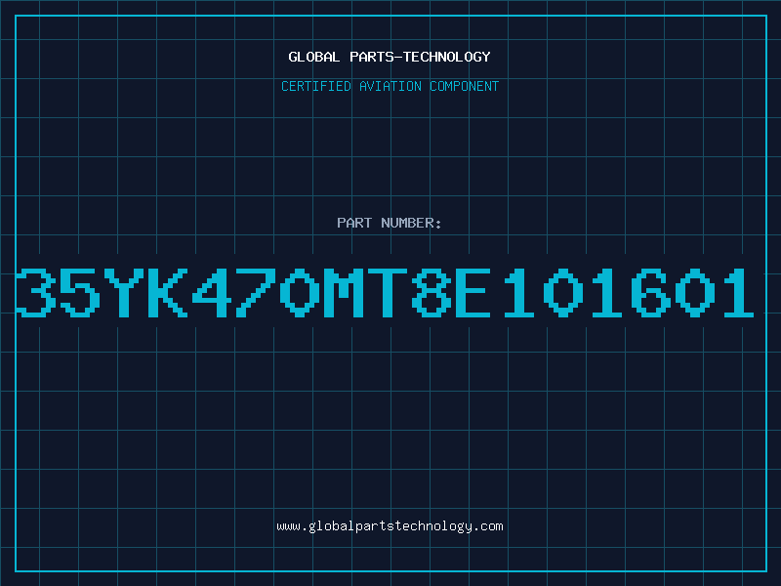Select the digit 7 in the part number
Image resolution: width=781 pixels, height=586 pixels.
pos(256,292)
